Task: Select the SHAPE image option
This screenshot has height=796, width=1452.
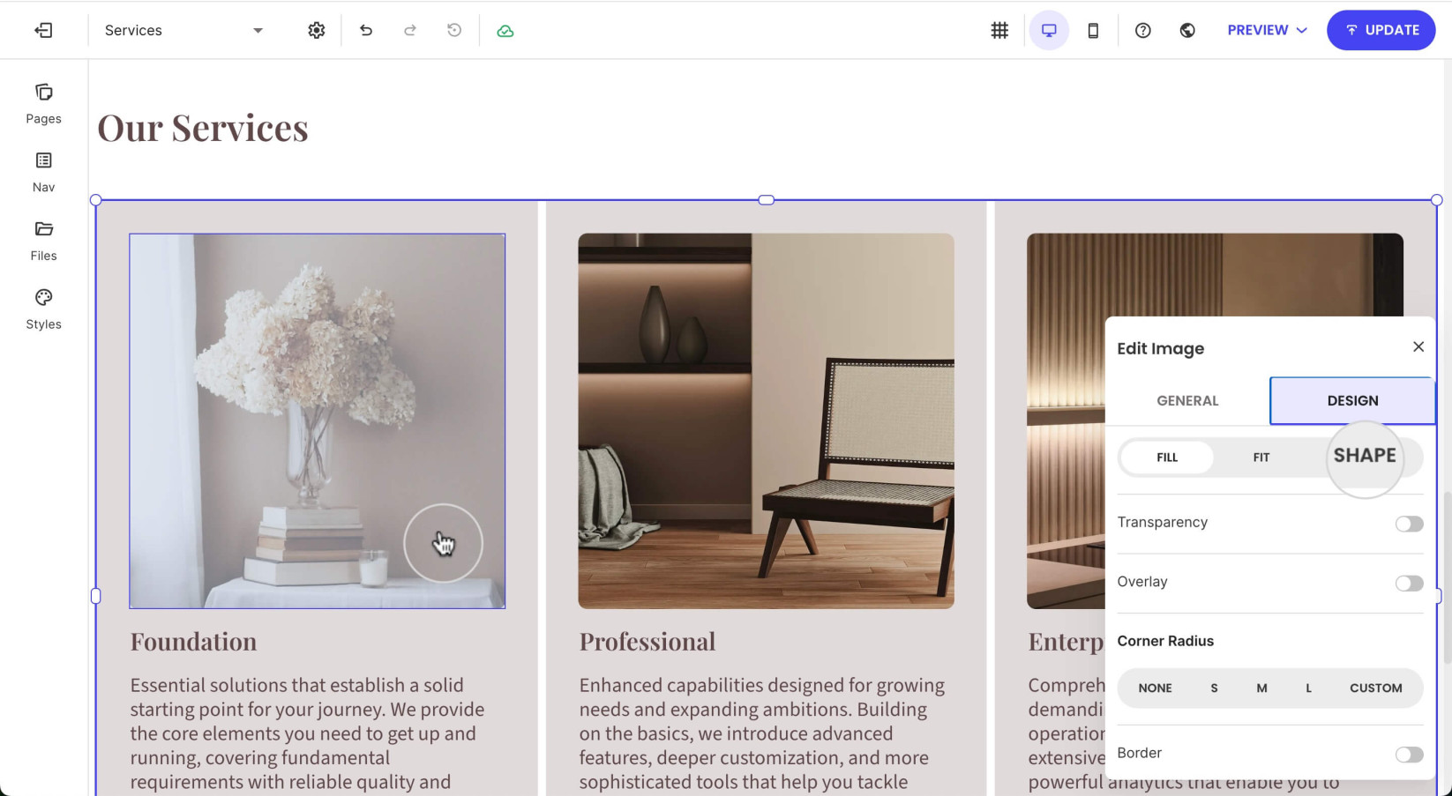Action: pos(1365,456)
